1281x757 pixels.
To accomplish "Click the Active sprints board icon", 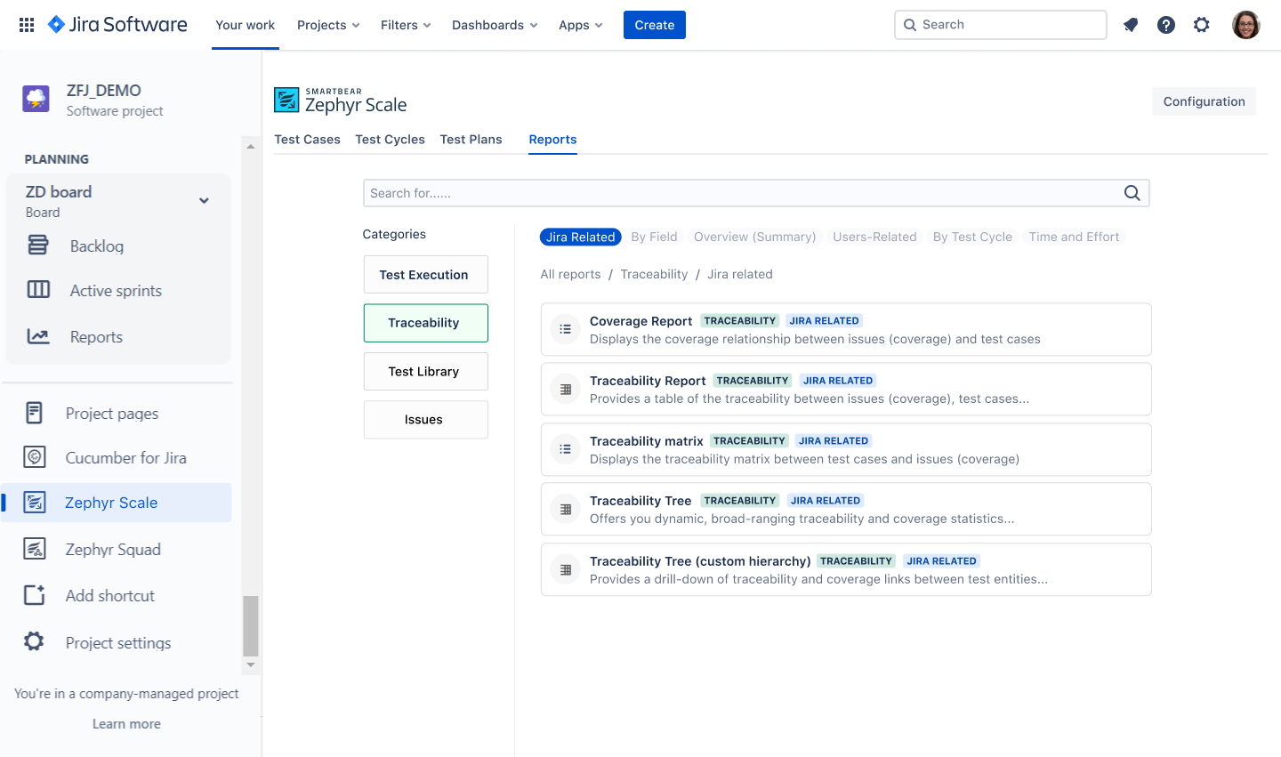I will click(38, 290).
